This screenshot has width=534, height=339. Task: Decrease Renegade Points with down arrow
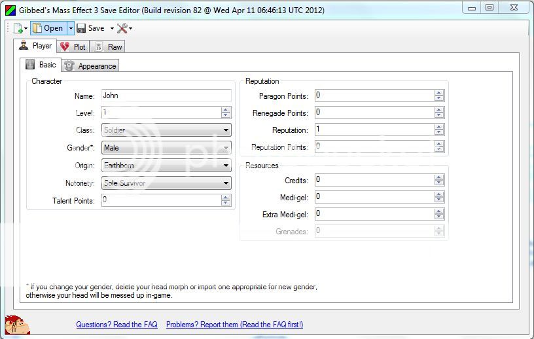click(439, 115)
